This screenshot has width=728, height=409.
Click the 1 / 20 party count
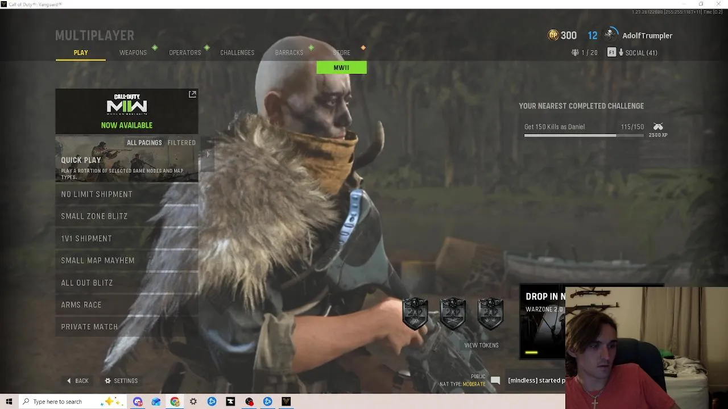589,53
